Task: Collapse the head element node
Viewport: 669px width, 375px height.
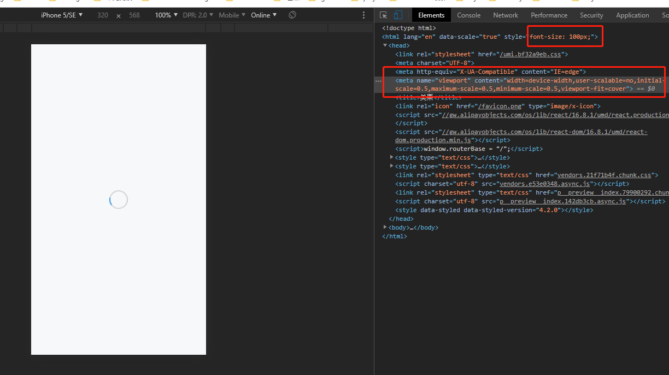Action: pyautogui.click(x=385, y=45)
